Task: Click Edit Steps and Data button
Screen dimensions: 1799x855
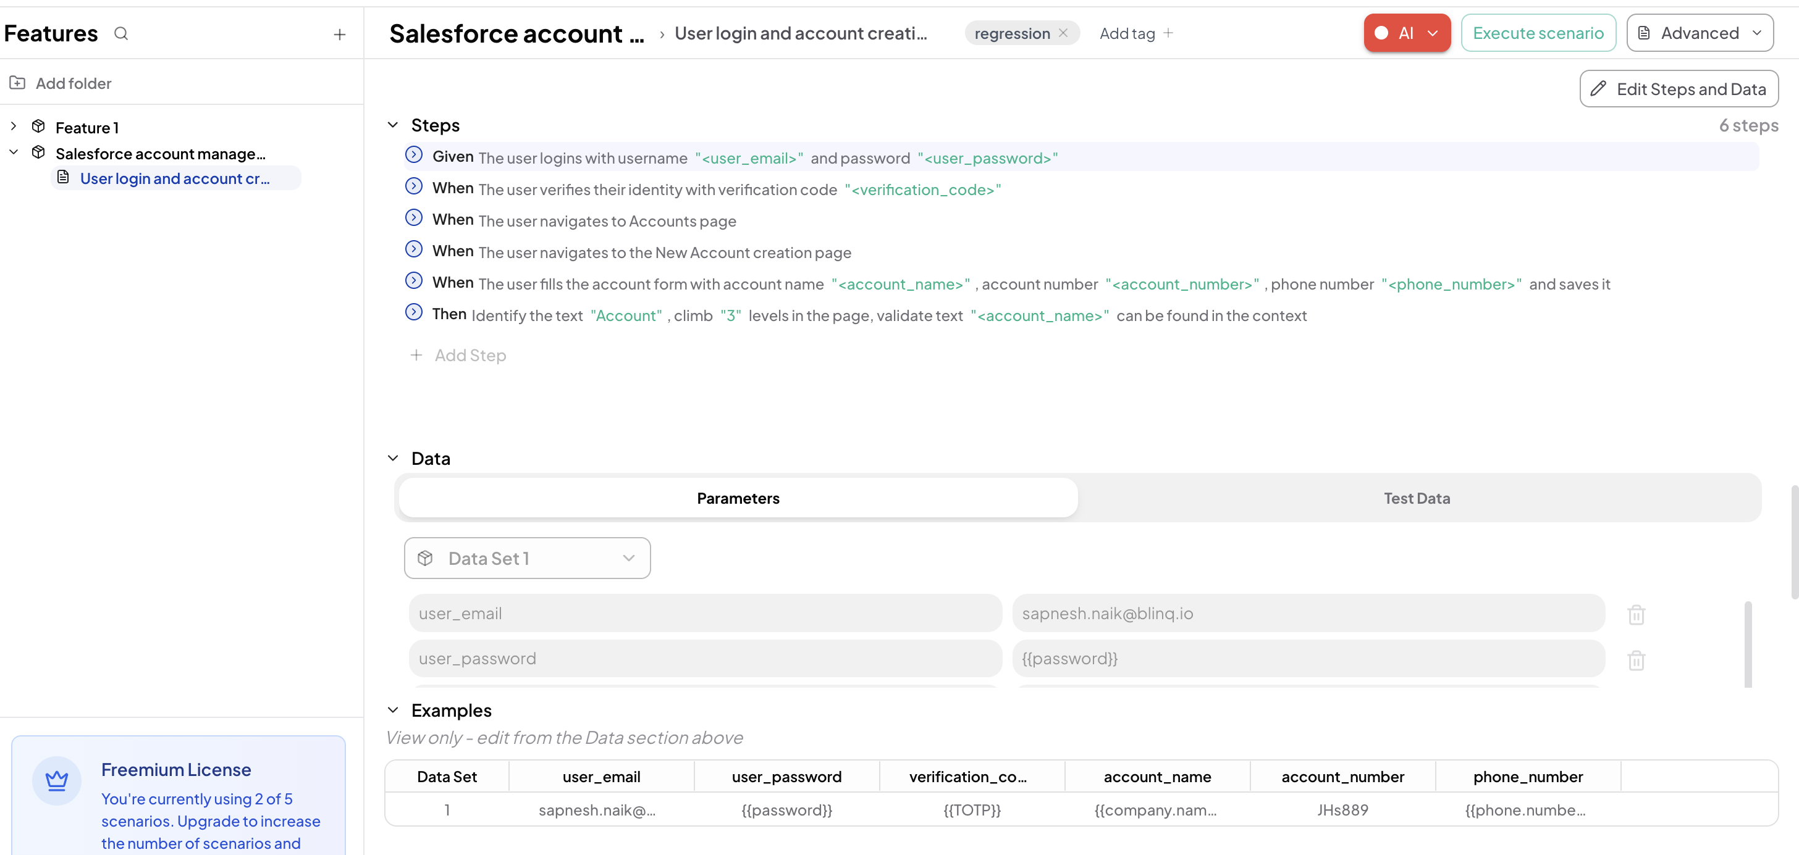Action: pyautogui.click(x=1678, y=89)
